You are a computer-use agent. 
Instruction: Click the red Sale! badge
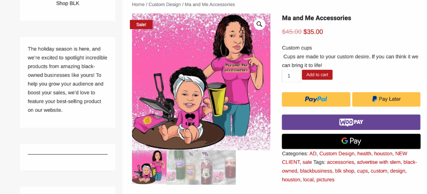click(141, 24)
